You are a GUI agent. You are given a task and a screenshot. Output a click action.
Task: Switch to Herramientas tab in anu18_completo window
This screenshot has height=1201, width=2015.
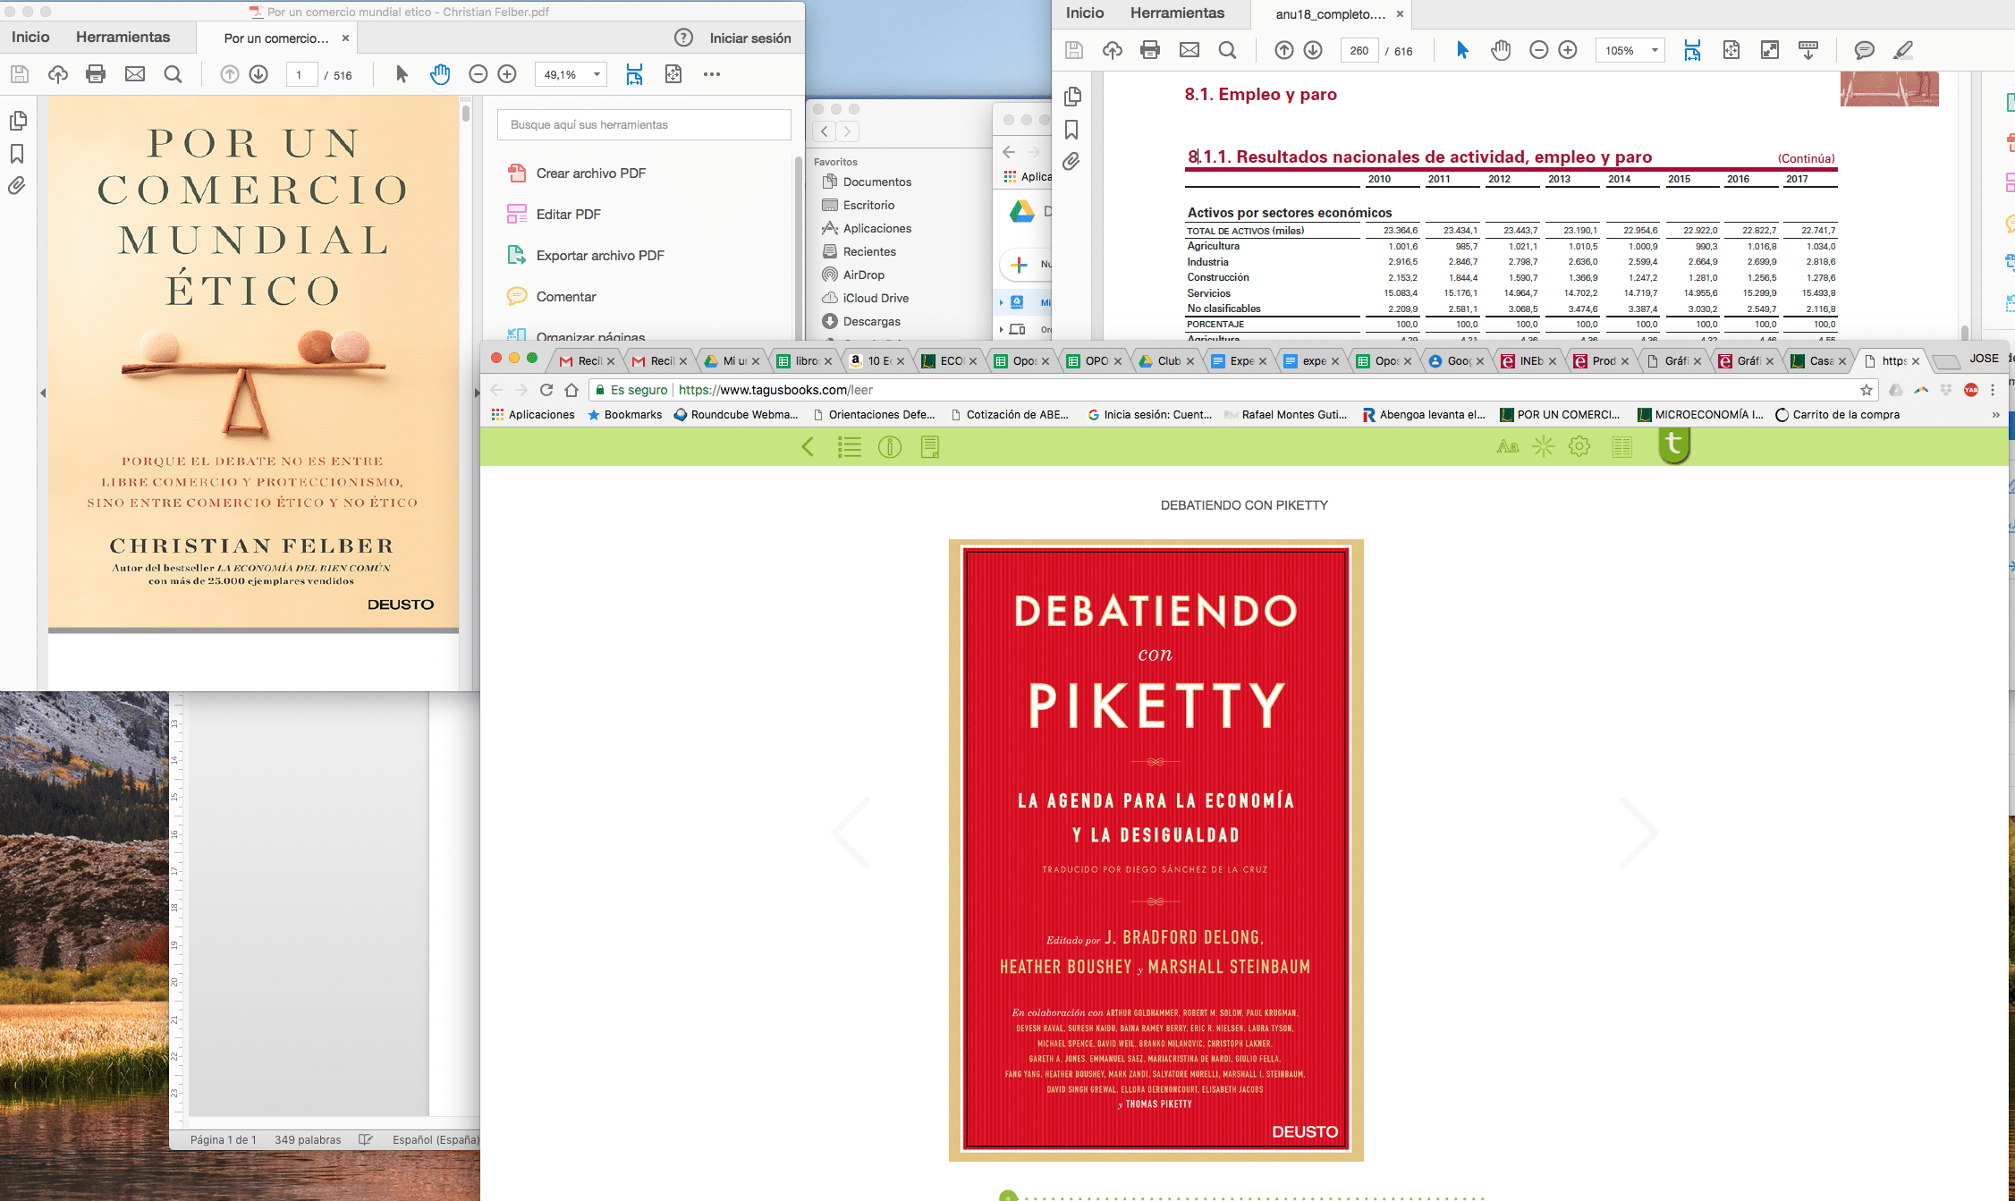(x=1177, y=13)
